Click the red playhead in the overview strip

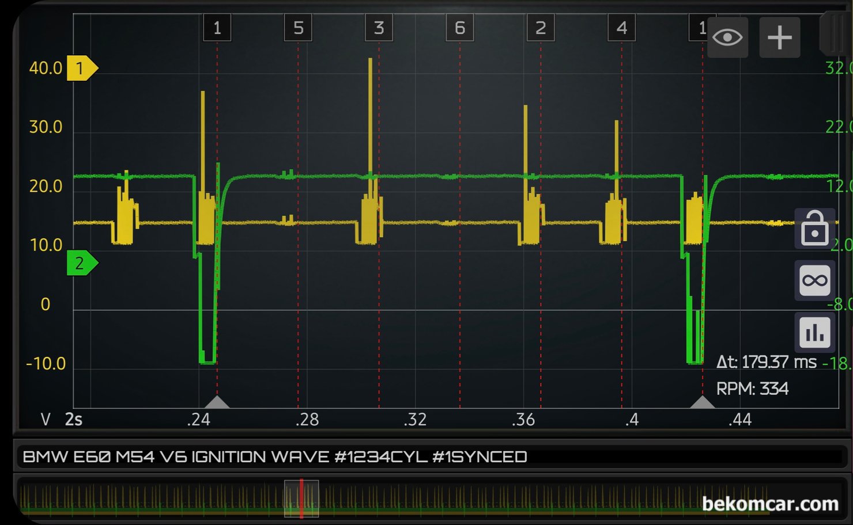301,499
